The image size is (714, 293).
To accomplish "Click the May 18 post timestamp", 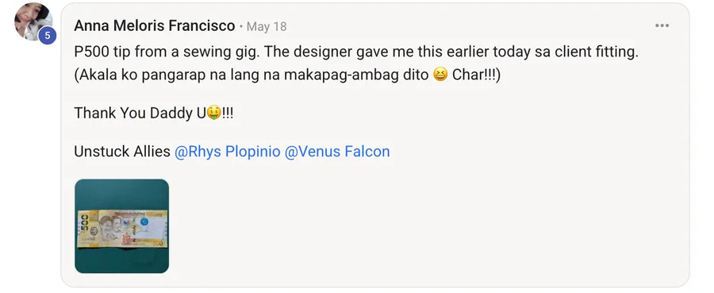I will point(267,27).
